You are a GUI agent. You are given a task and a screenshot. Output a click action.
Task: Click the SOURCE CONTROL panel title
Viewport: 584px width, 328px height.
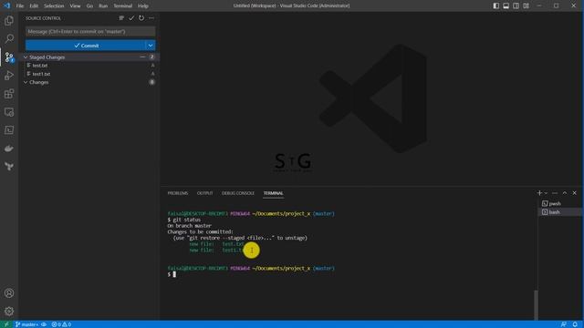[43, 18]
